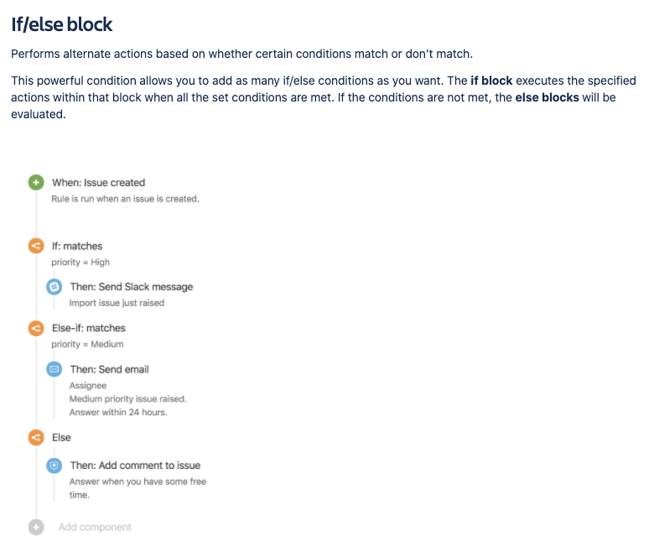The image size is (654, 552).
Task: Click the priority = Medium condition text
Action: click(x=87, y=345)
